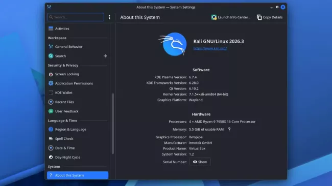Click the Software section heading

[x=201, y=70]
